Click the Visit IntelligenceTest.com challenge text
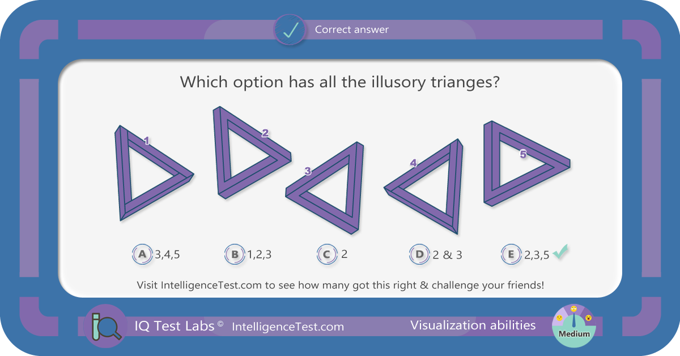The height and width of the screenshot is (356, 680). point(341,285)
